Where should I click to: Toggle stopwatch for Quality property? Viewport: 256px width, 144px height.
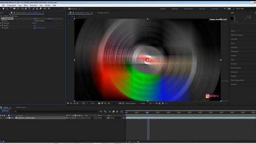[2, 26]
